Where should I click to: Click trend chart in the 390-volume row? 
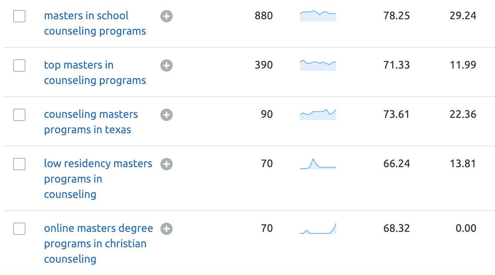tap(318, 65)
